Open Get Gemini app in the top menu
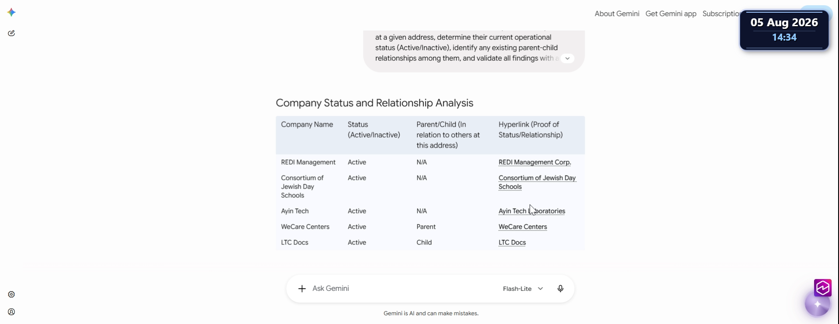The image size is (839, 324). click(x=671, y=14)
